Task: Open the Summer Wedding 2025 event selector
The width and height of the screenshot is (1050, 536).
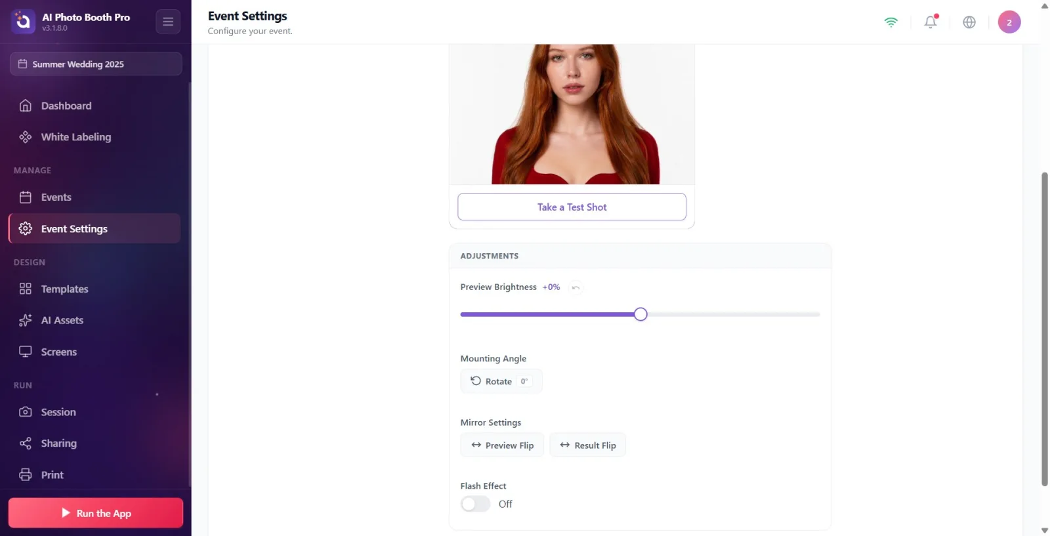Action: (x=96, y=64)
